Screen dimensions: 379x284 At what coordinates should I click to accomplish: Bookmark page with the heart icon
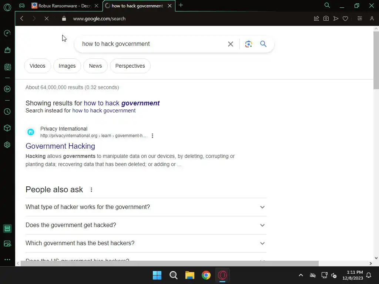(x=345, y=18)
